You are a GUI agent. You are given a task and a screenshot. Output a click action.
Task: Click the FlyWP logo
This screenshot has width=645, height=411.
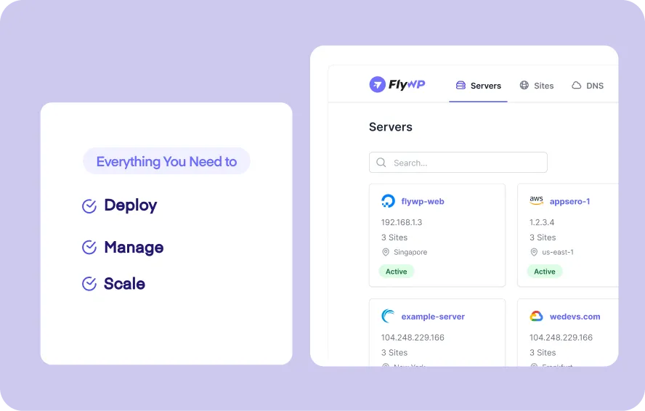397,85
